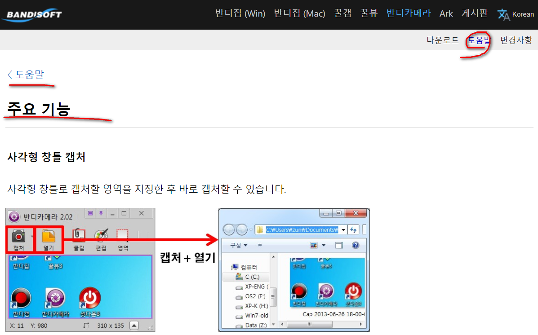Click the horizontal scrollbar right arrow in Explorer
The height and width of the screenshot is (335, 538).
coord(360,324)
